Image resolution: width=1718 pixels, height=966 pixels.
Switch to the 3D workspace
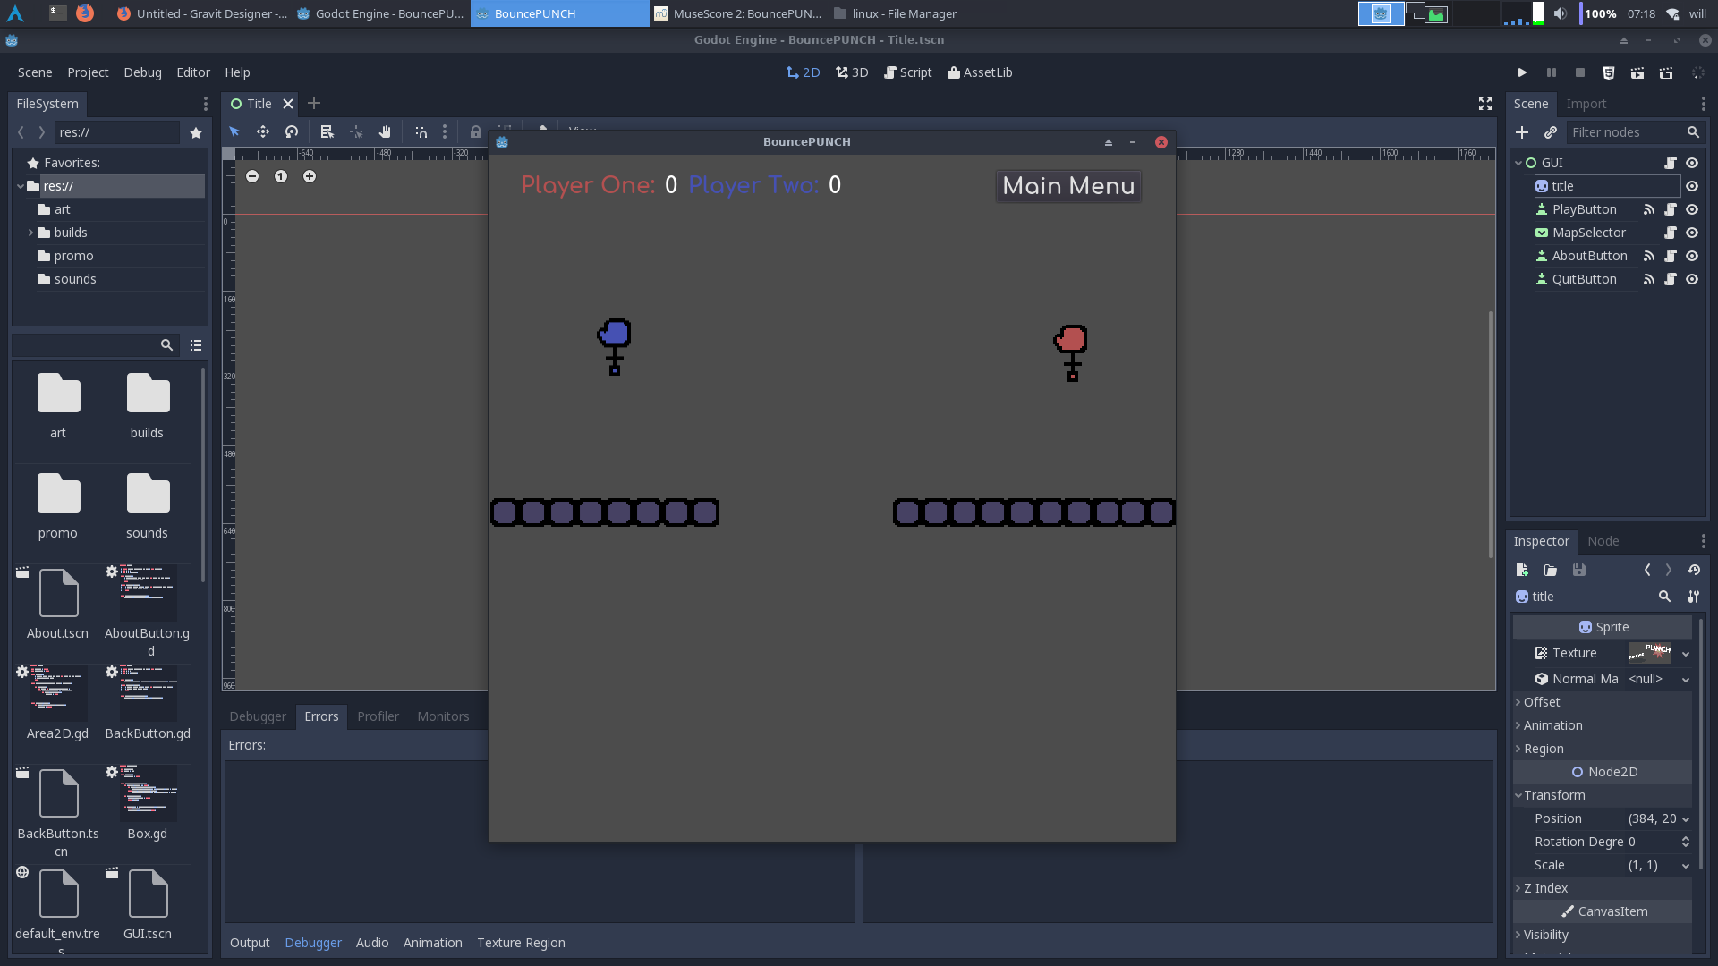tap(852, 72)
